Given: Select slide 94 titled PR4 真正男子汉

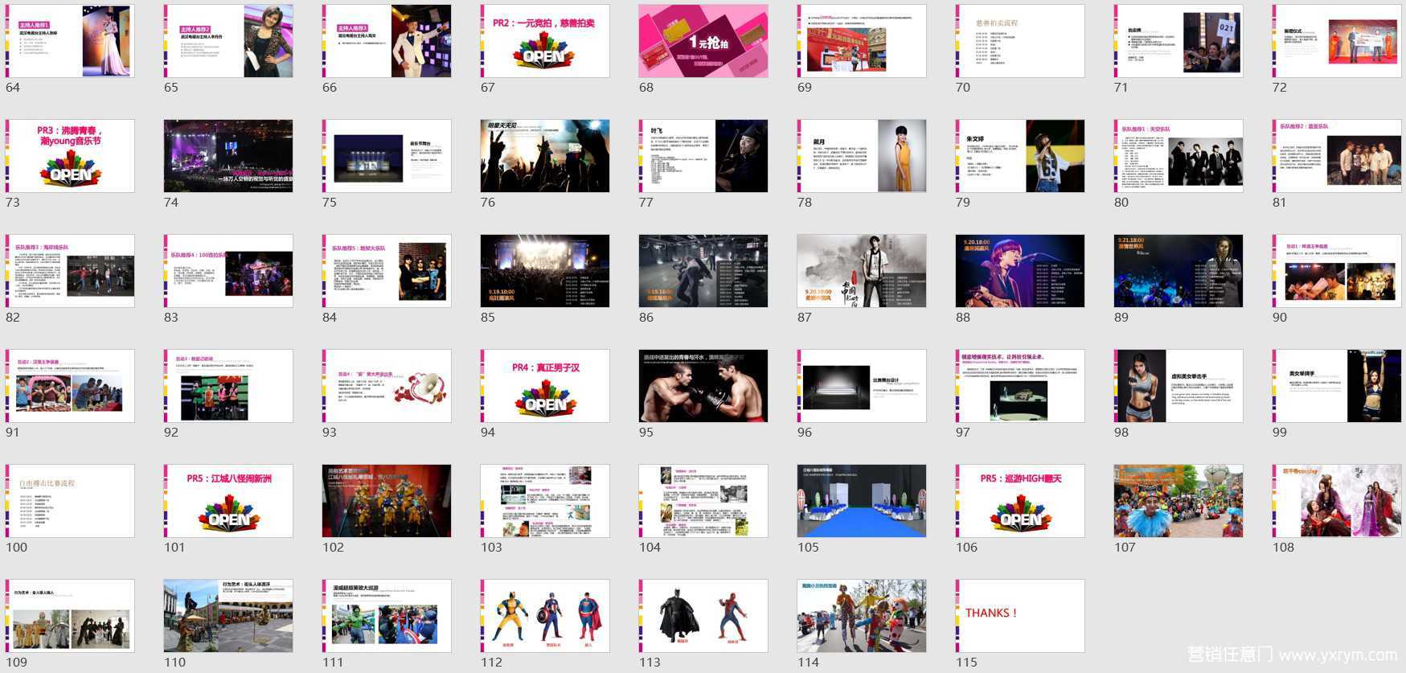Looking at the screenshot, I should pos(545,386).
